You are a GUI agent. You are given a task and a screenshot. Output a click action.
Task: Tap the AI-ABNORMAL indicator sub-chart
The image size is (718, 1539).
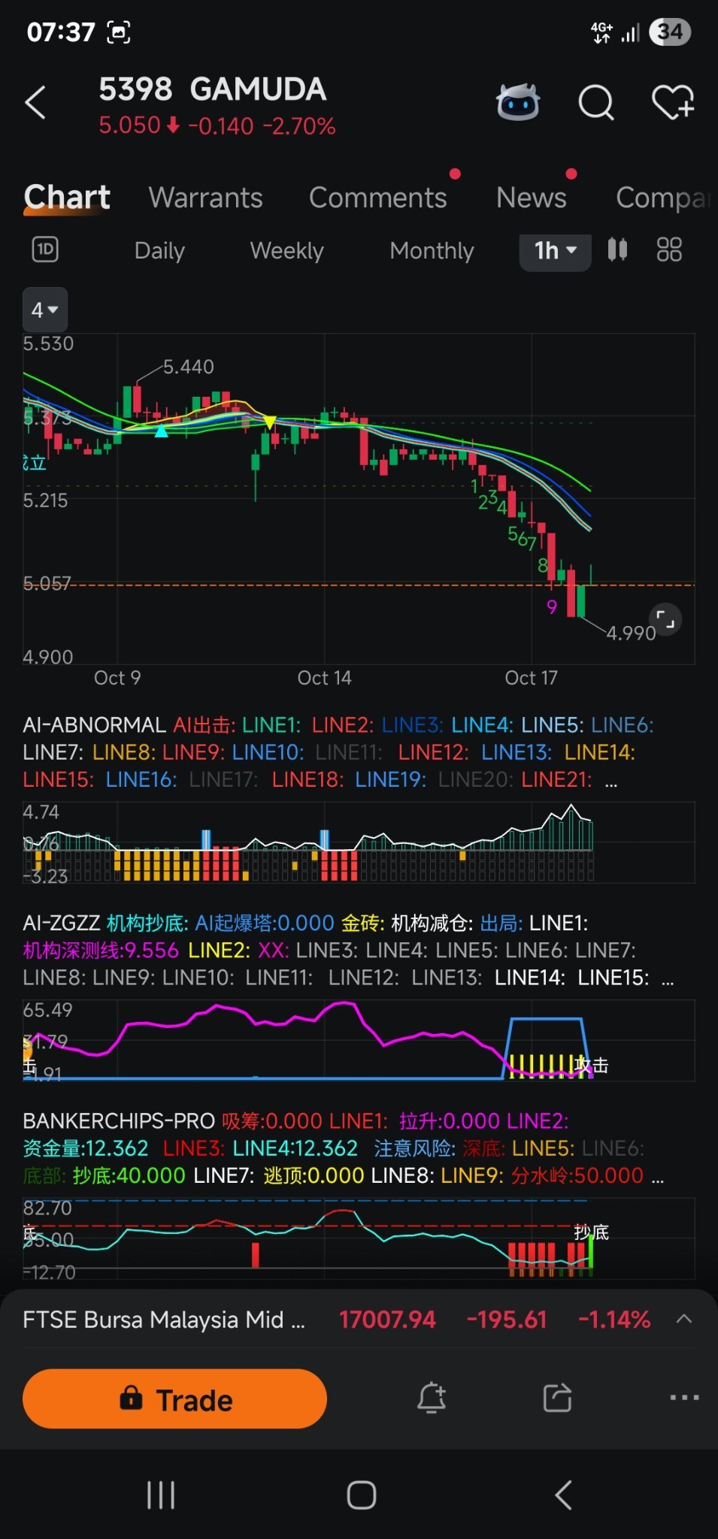359,842
